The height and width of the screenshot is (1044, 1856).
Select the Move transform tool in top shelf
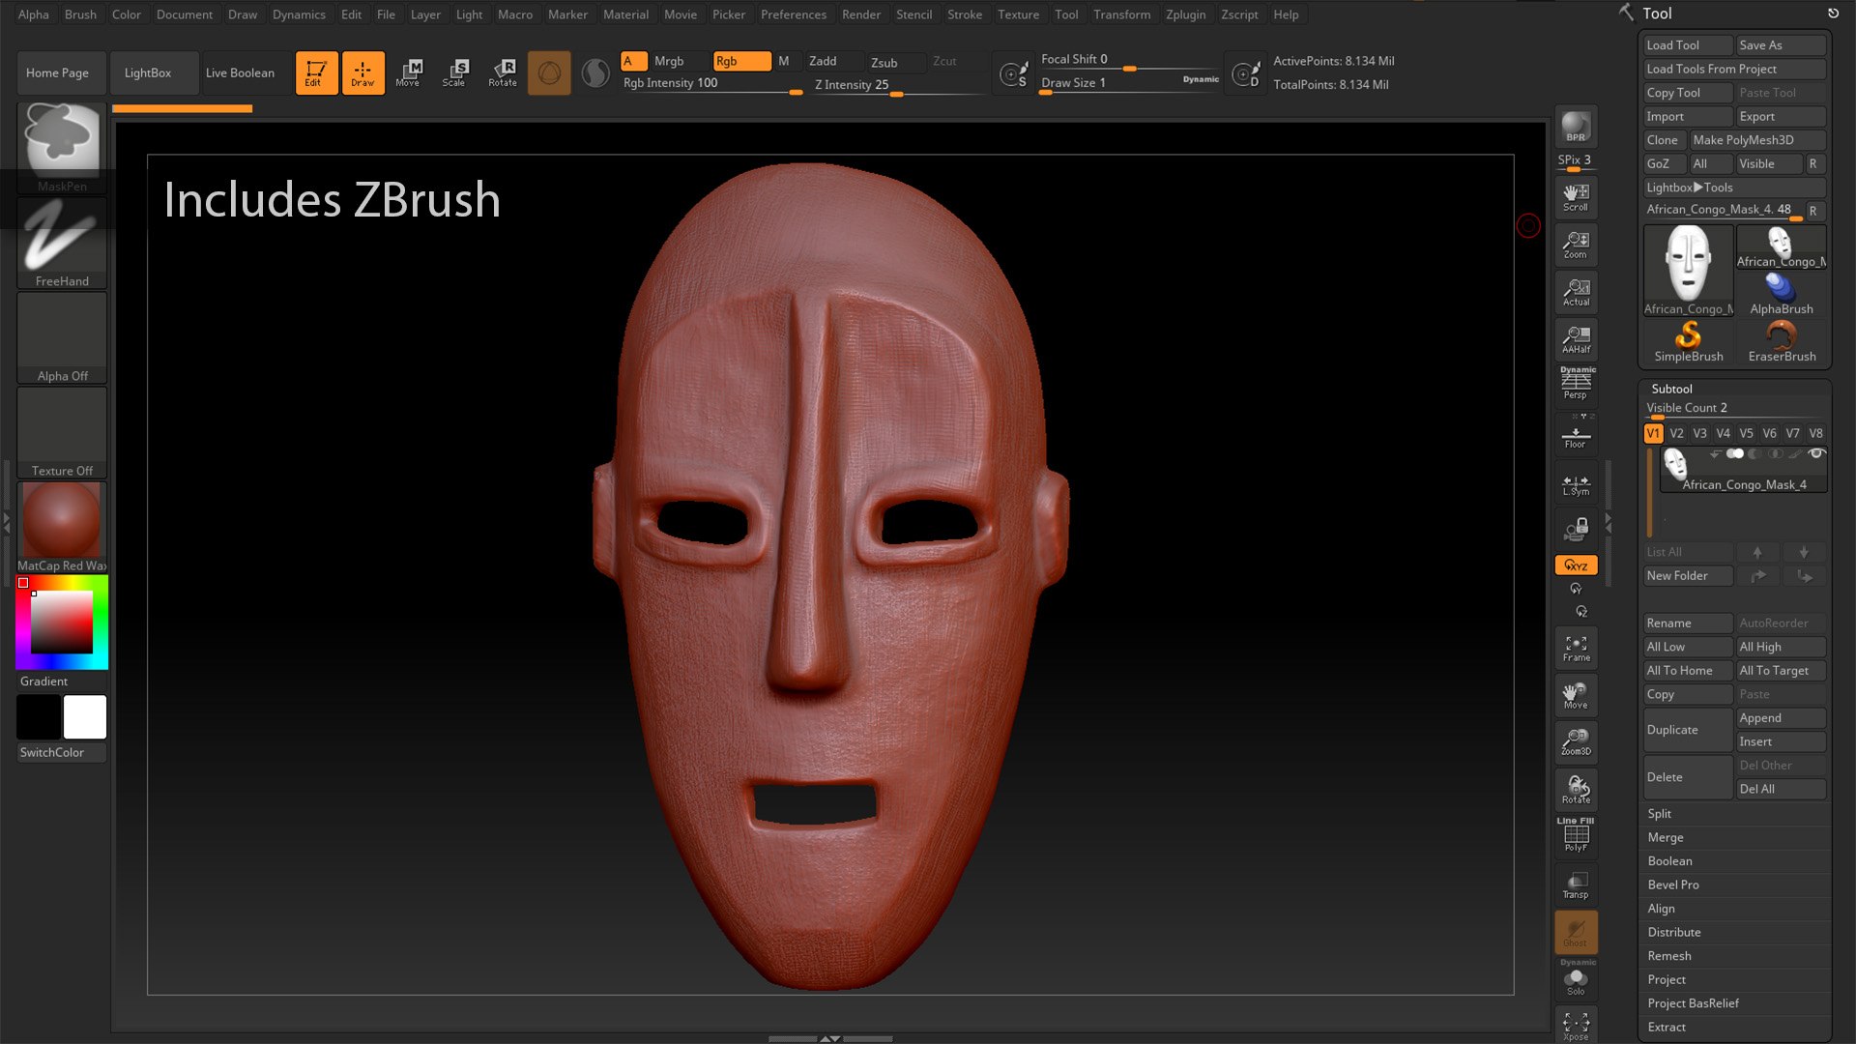pos(408,72)
